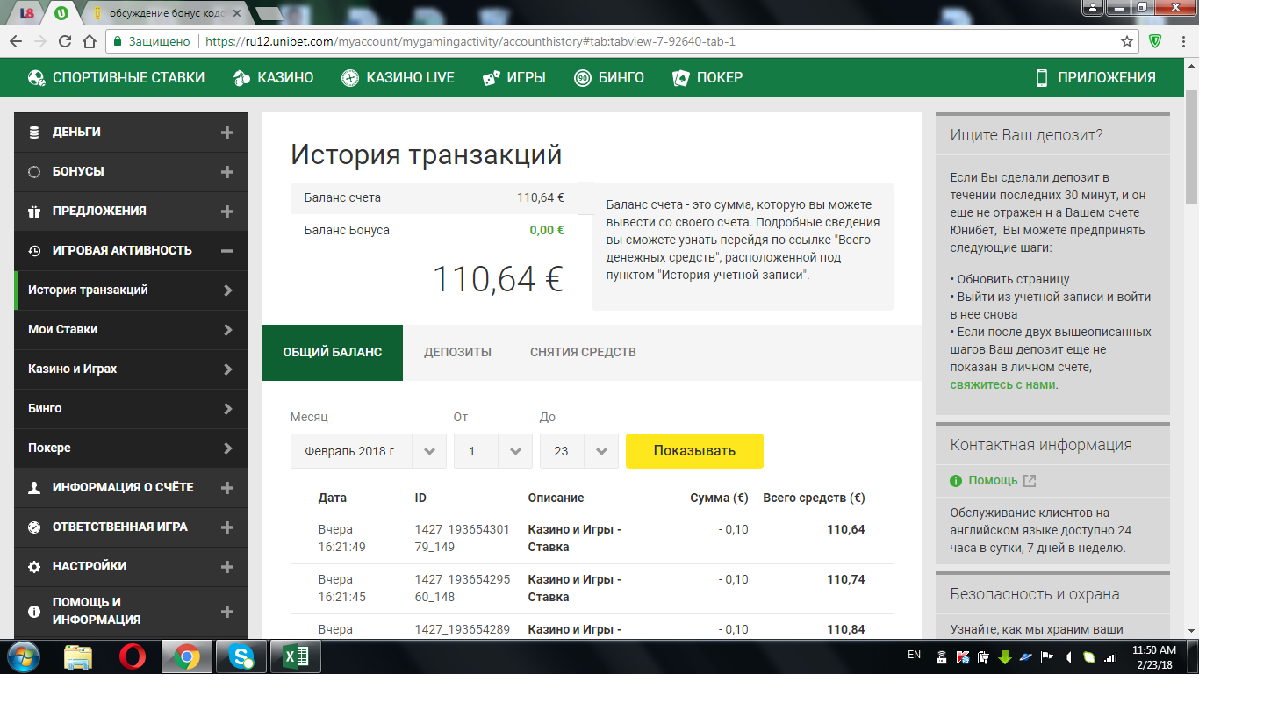
Task: Reload the page with the refresh icon
Action: [65, 41]
